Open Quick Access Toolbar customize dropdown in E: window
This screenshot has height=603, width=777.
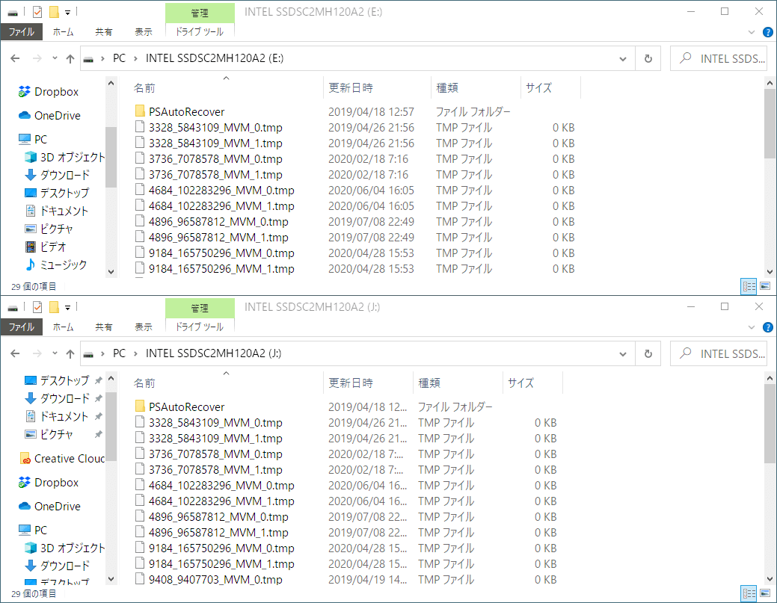[x=67, y=13]
